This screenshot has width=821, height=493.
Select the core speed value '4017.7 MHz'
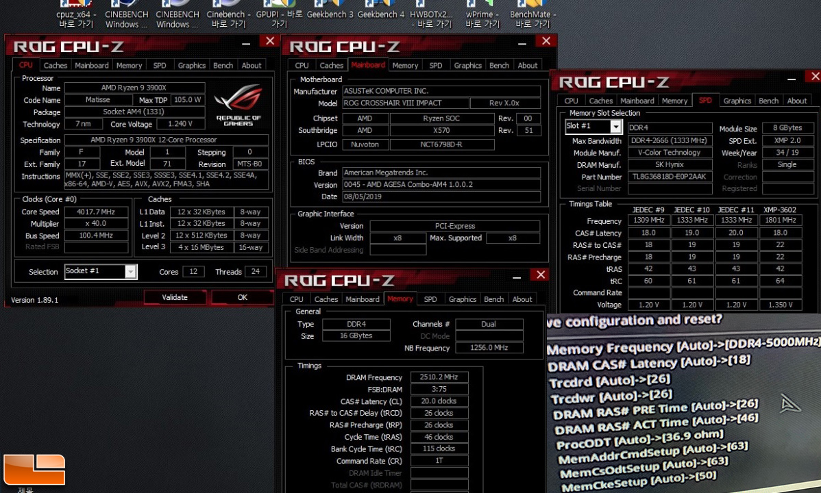(96, 212)
